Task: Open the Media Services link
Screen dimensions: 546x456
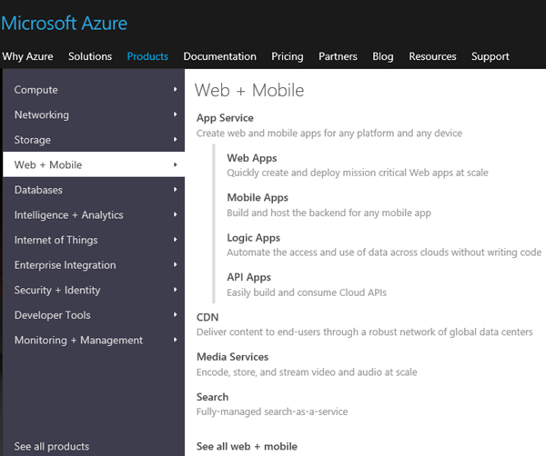Action: [232, 357]
